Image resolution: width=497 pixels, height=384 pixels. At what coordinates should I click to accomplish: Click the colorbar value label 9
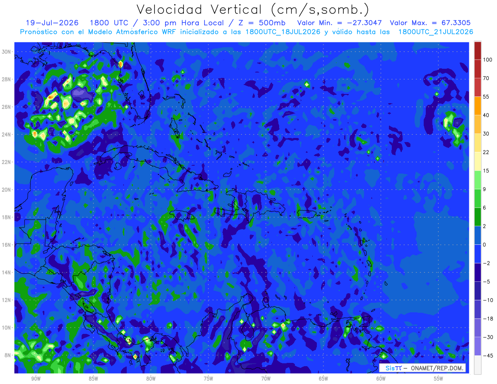click(485, 189)
